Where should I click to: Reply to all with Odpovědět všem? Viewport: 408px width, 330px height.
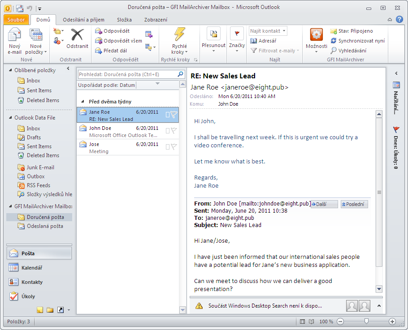(118, 41)
